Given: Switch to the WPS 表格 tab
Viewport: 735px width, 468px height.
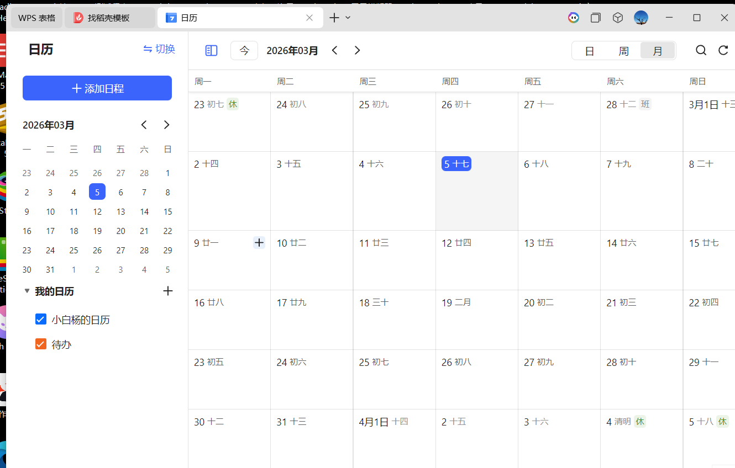Looking at the screenshot, I should click(x=36, y=17).
